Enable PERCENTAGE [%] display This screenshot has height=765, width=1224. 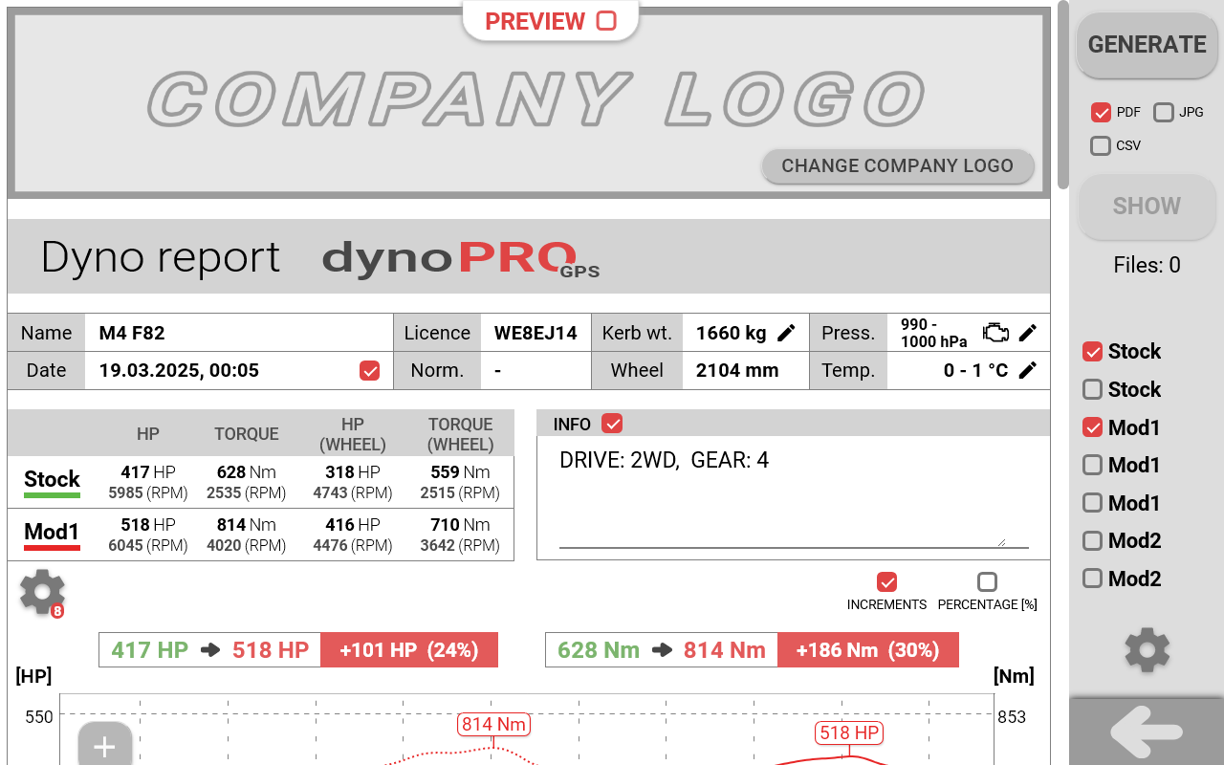click(x=987, y=581)
